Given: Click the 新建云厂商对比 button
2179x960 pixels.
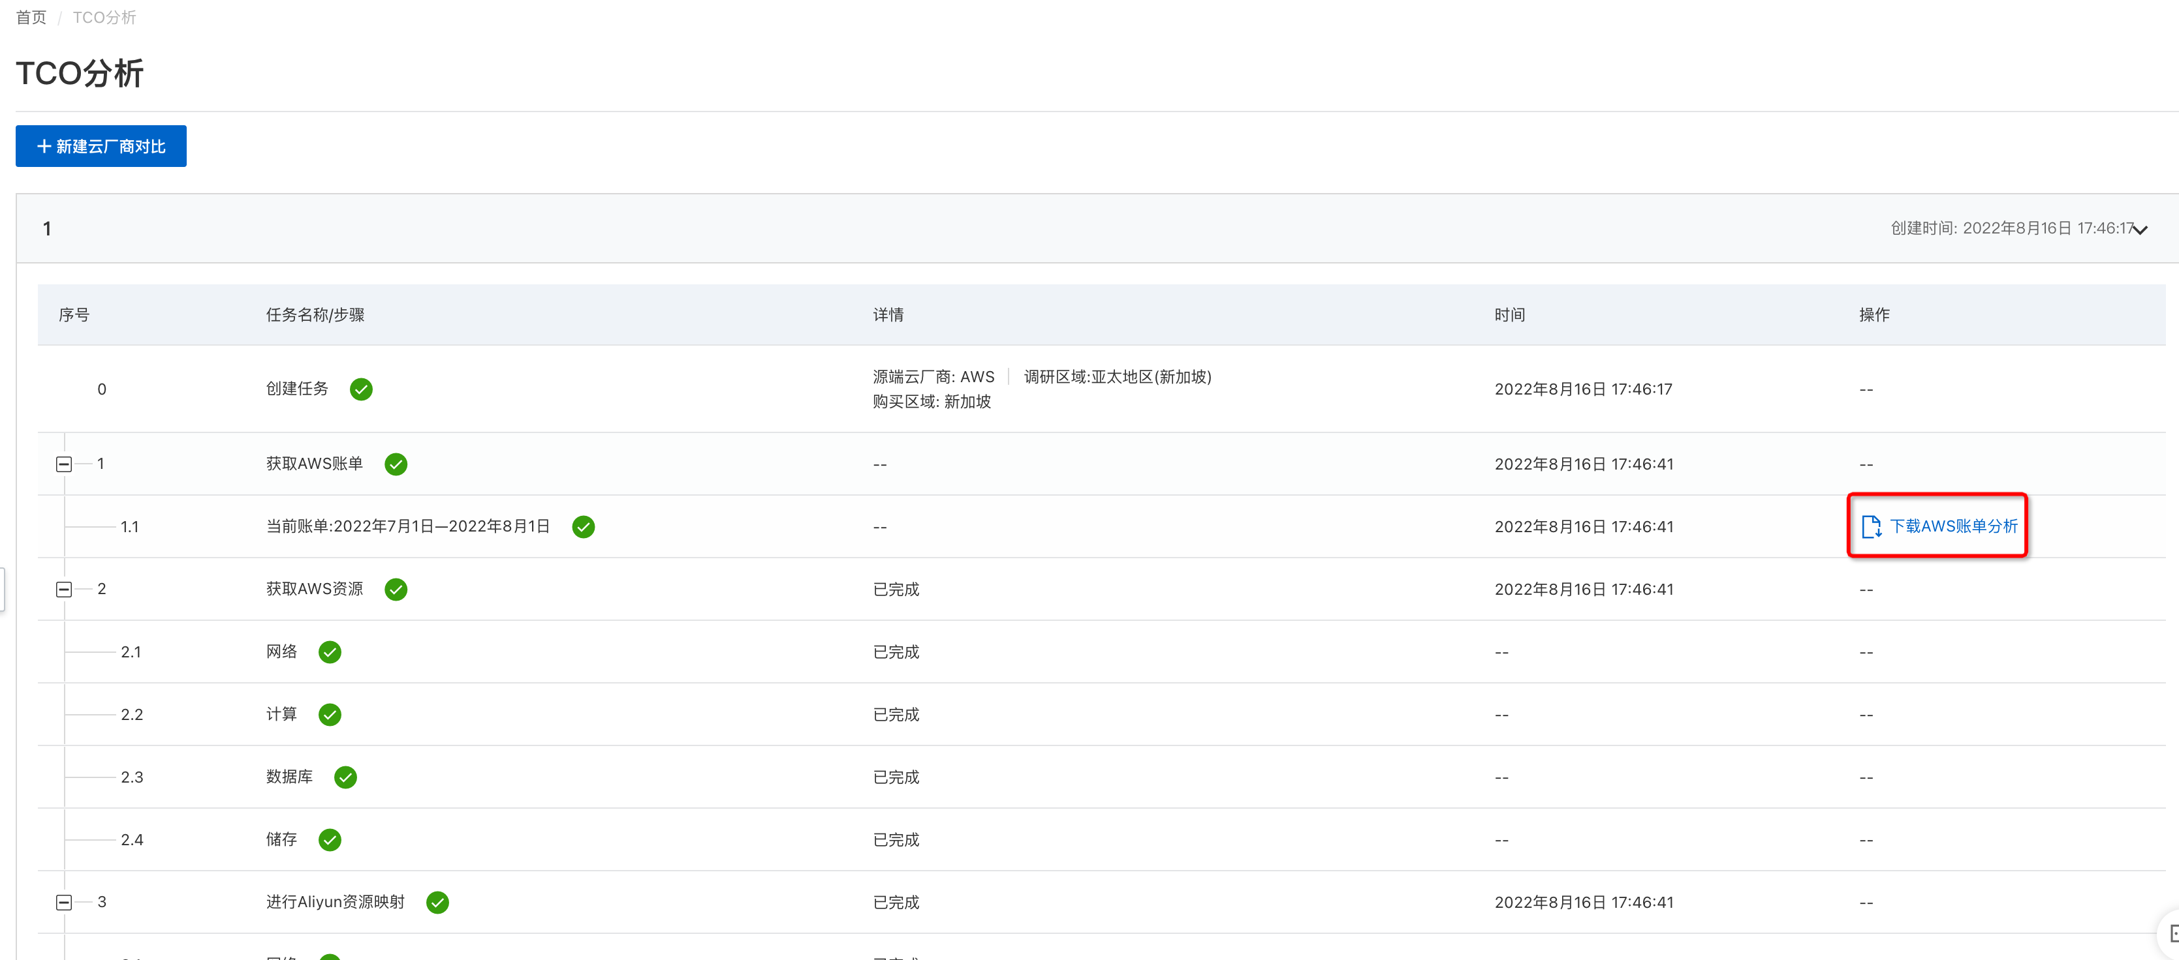Looking at the screenshot, I should click(x=101, y=146).
